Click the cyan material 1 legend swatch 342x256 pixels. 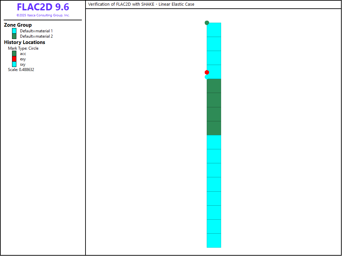(14, 31)
